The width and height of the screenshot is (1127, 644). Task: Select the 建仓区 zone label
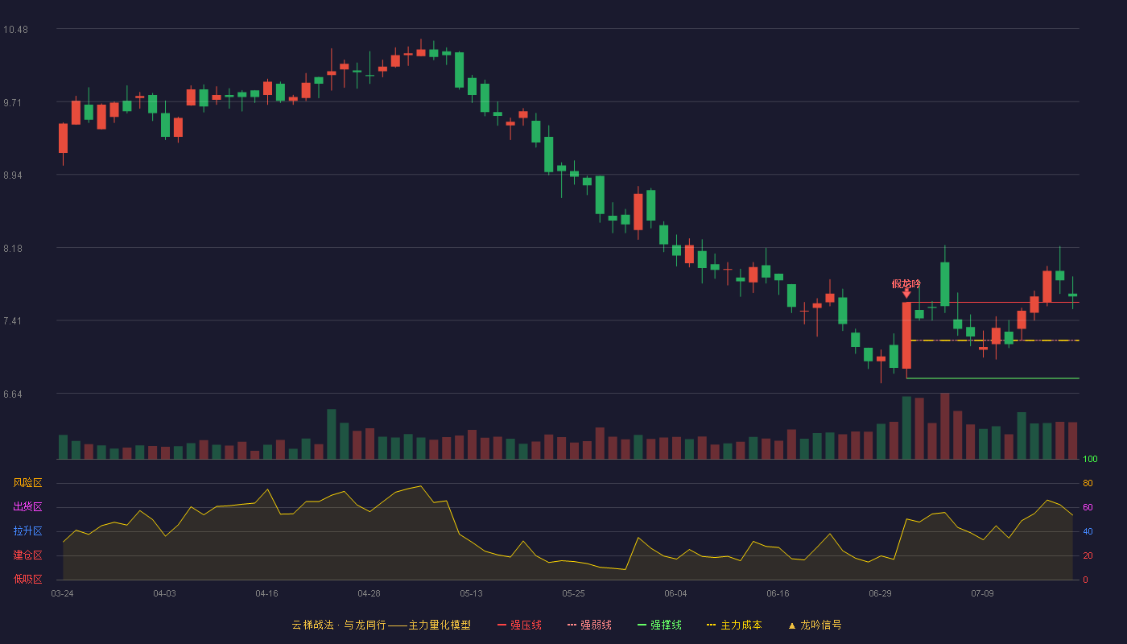pyautogui.click(x=27, y=555)
